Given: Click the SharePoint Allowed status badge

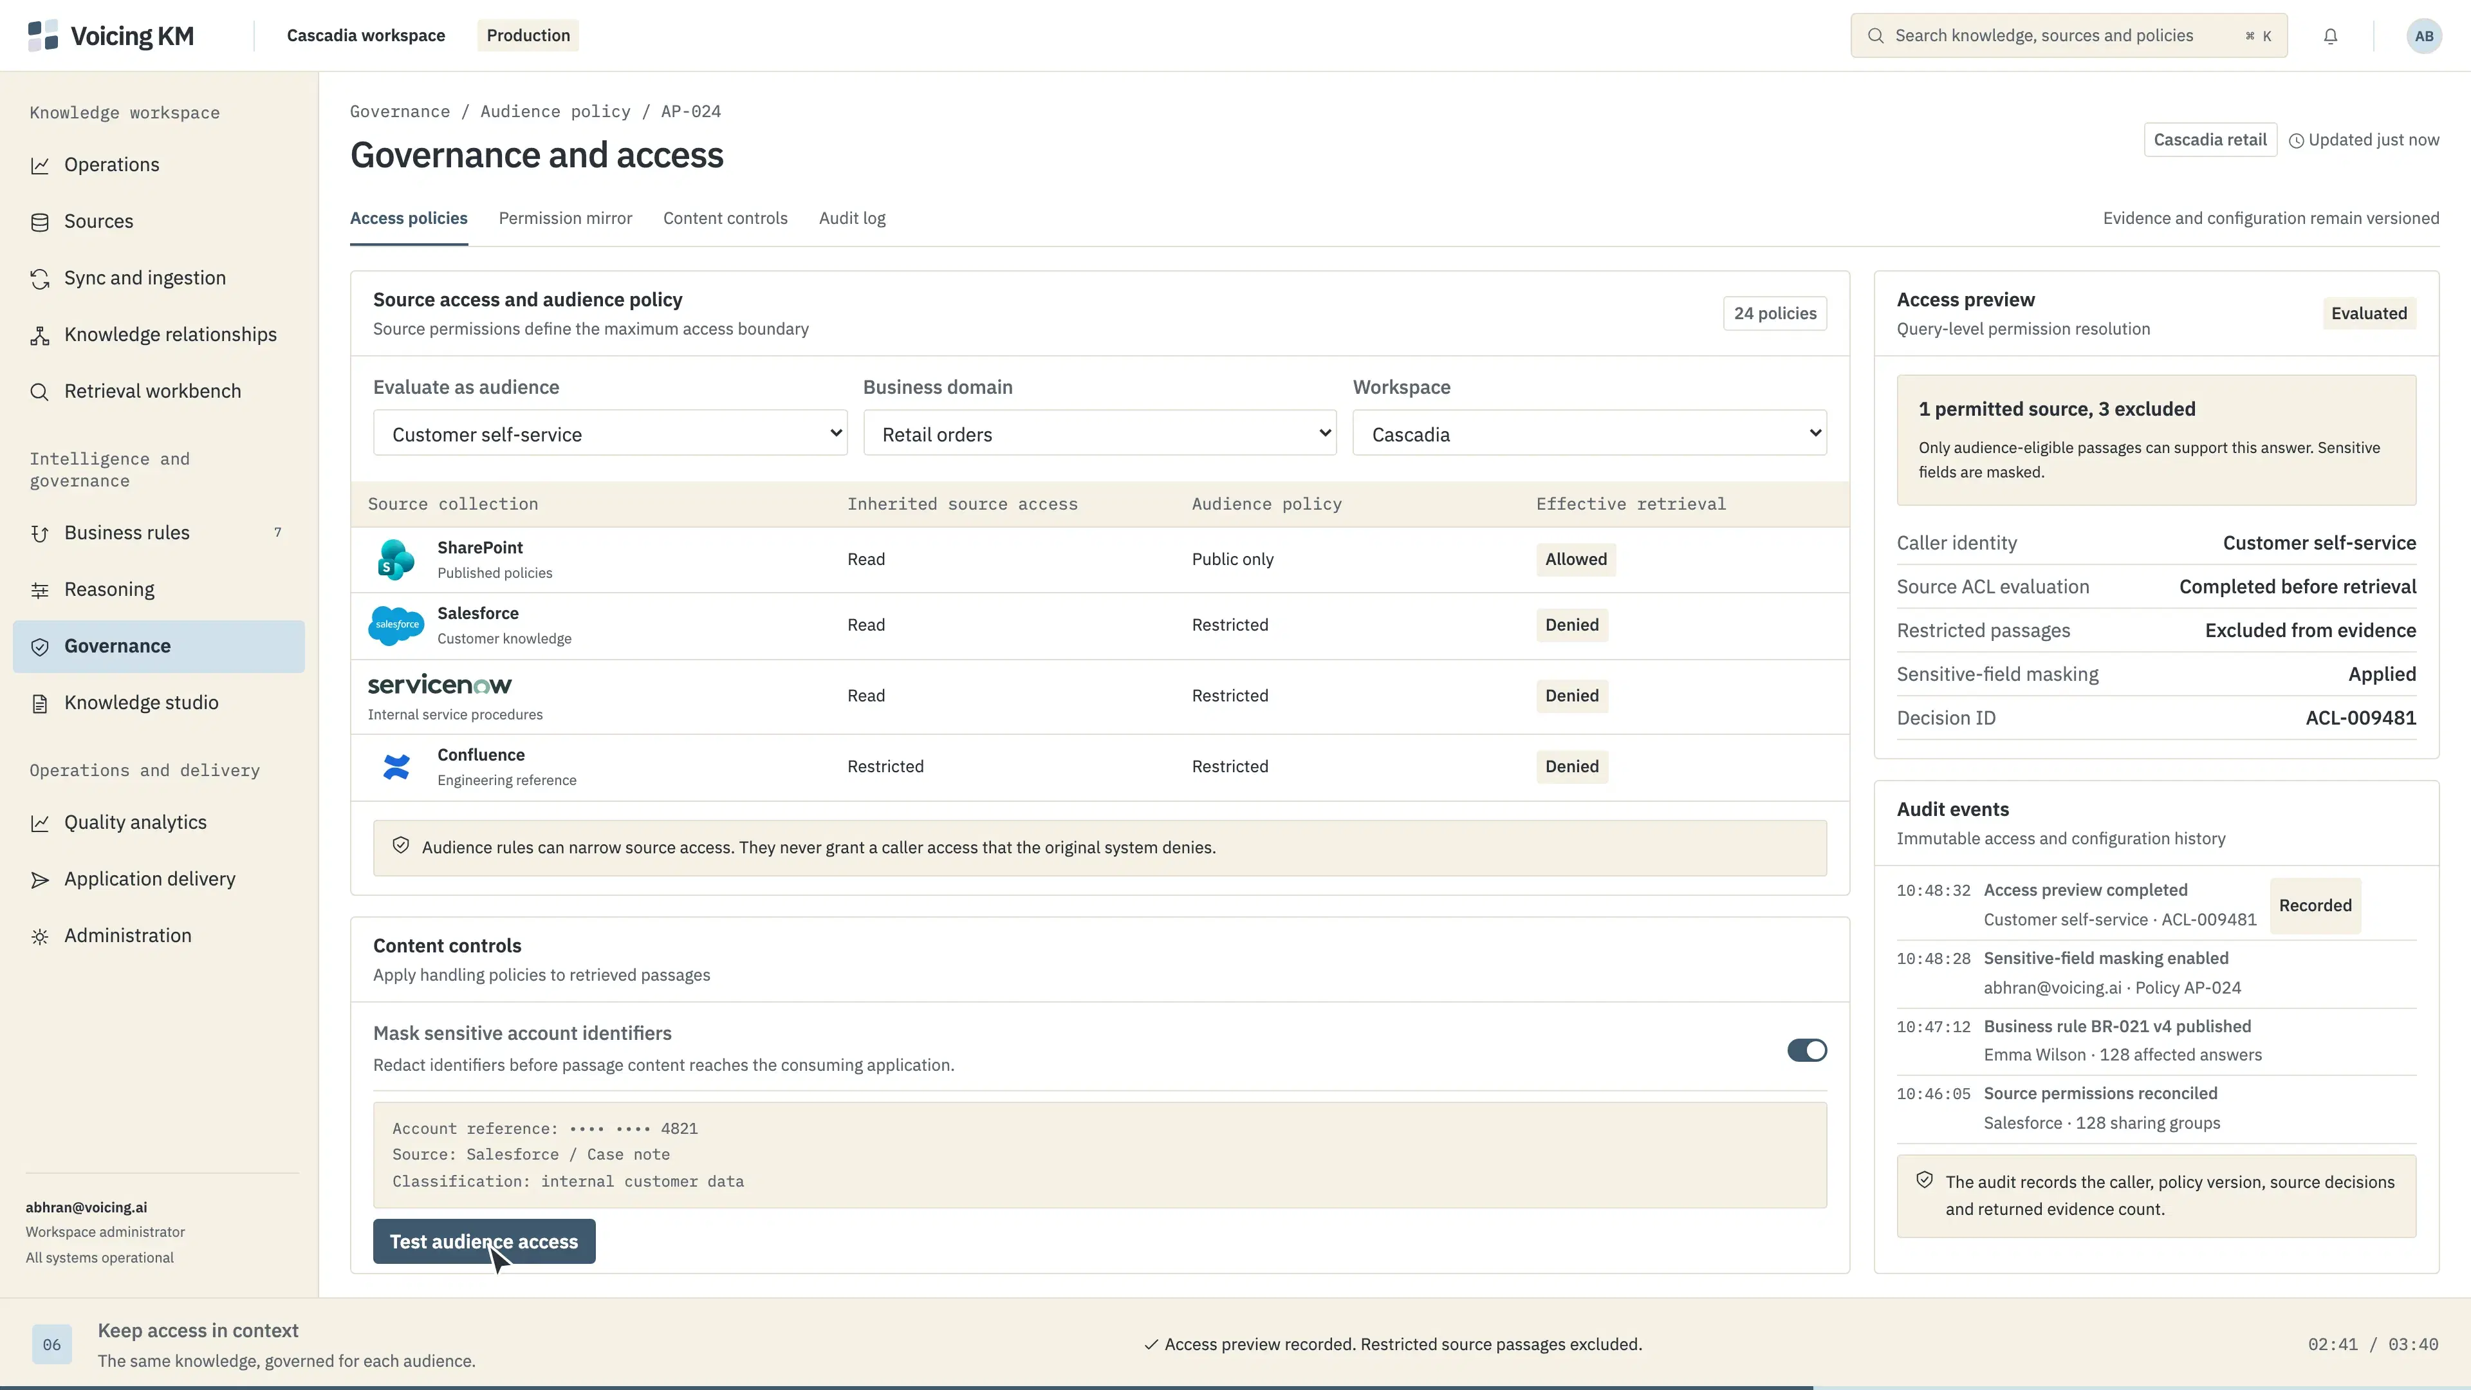Looking at the screenshot, I should tap(1575, 559).
